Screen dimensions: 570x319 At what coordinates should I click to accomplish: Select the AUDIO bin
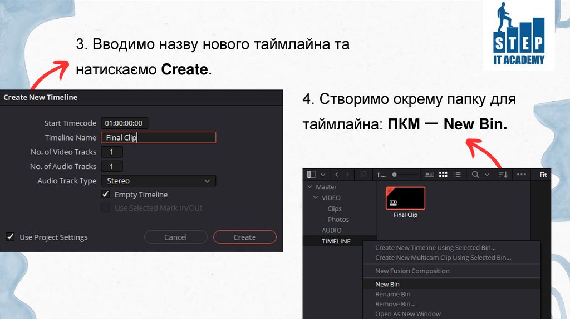[332, 231]
